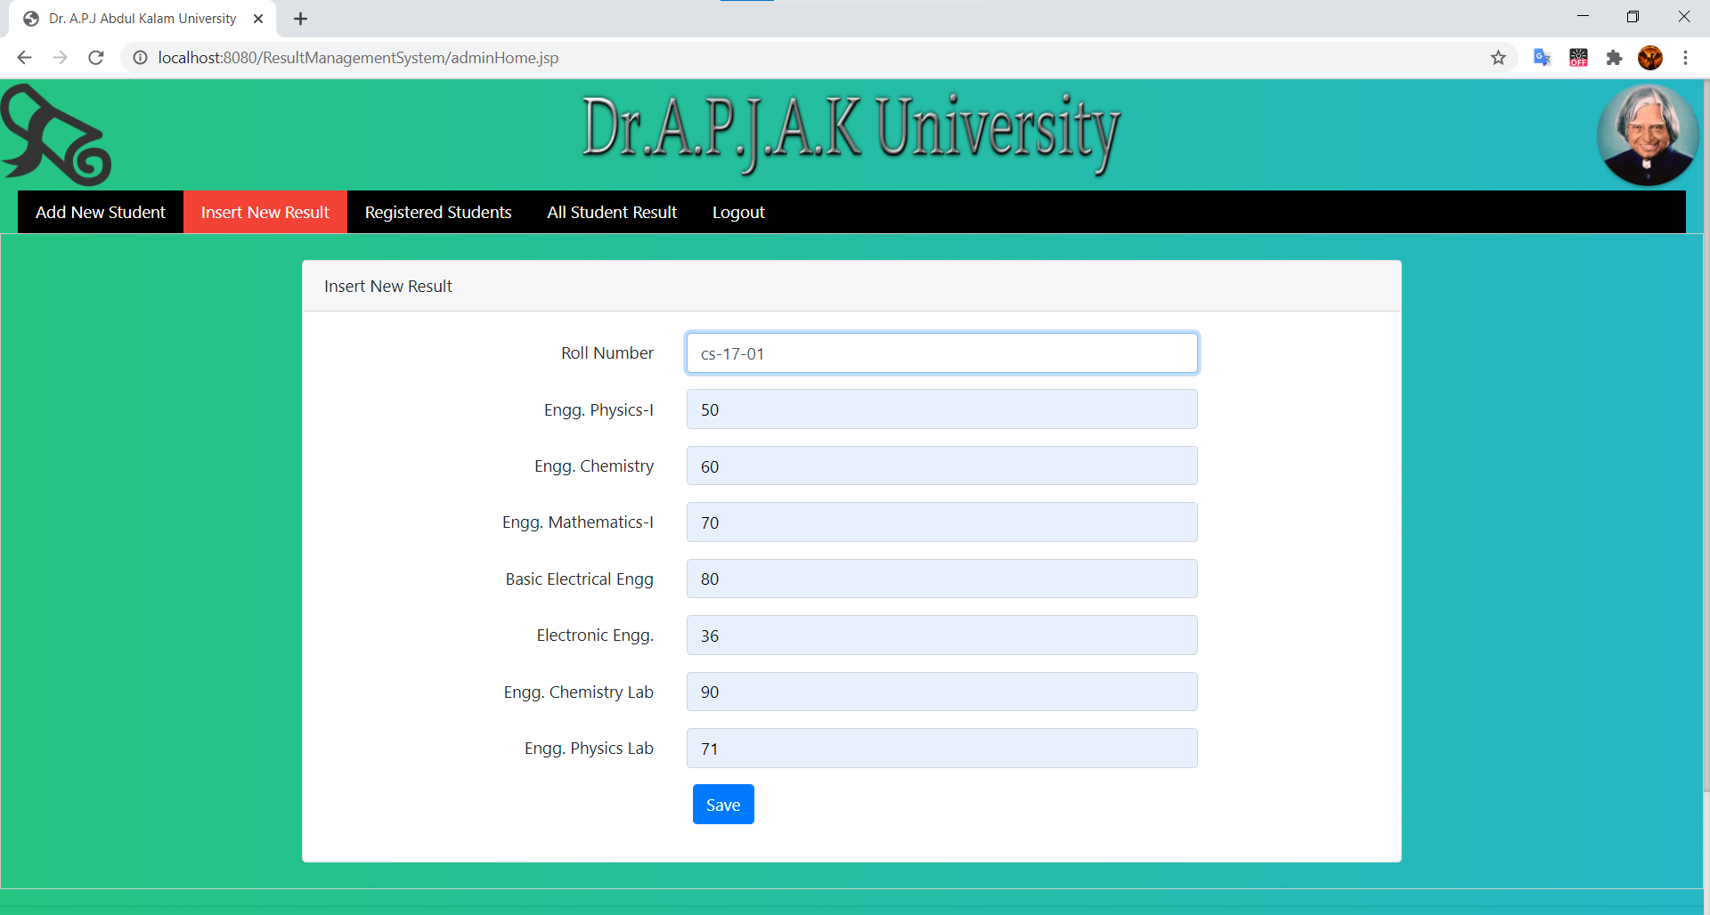The image size is (1710, 915).
Task: Focus the Roll Number input field
Action: [x=941, y=353]
